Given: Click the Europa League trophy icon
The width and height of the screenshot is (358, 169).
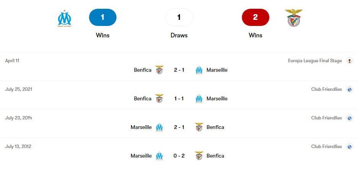Looking at the screenshot, I should (349, 61).
